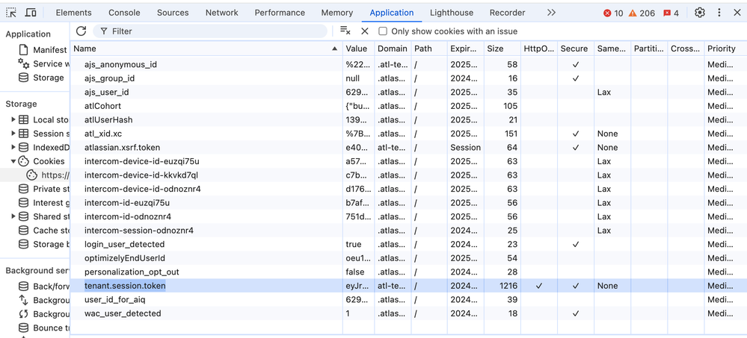Select optimizelyEndUserId cookie row

pos(408,258)
